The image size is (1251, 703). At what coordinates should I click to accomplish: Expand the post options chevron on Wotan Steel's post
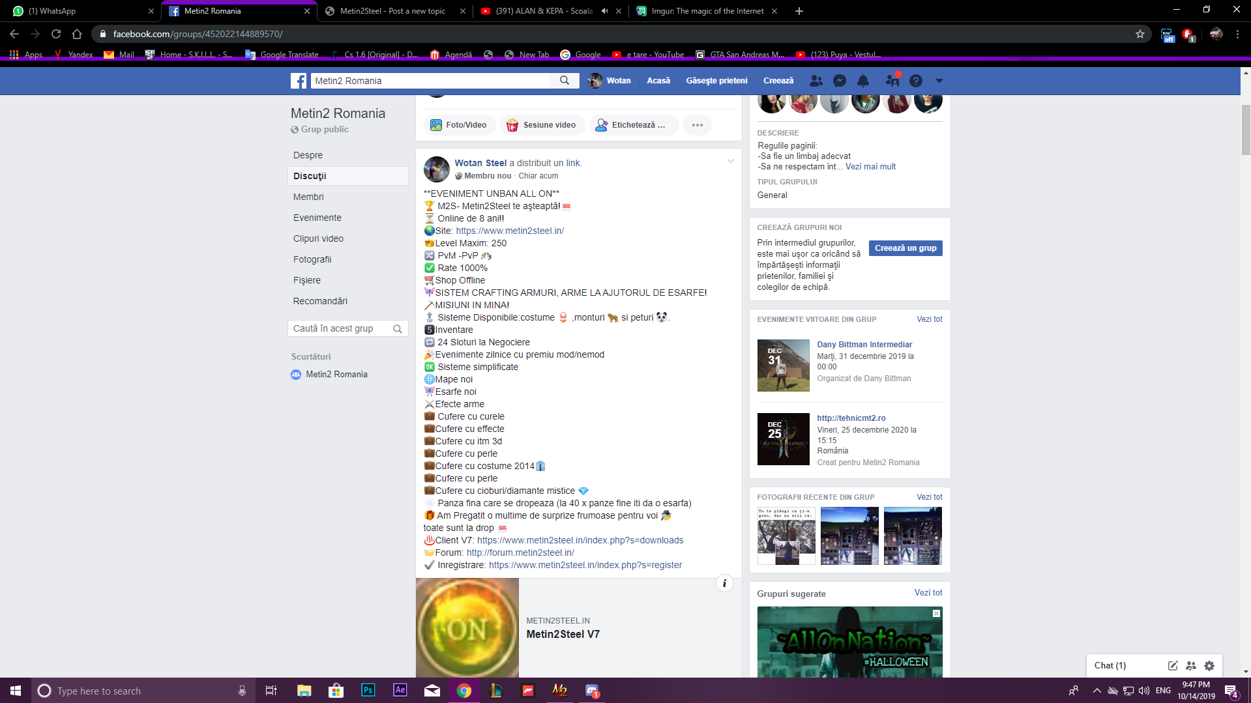click(x=731, y=162)
